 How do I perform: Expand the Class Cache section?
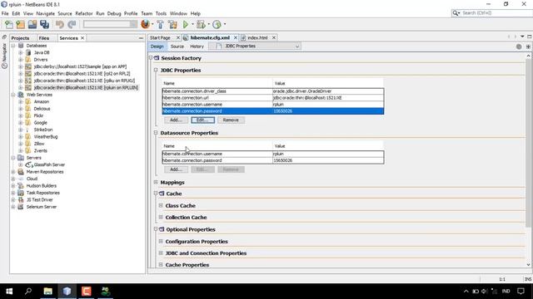[161, 206]
